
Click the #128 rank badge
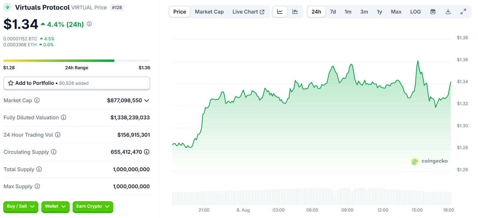coord(117,8)
